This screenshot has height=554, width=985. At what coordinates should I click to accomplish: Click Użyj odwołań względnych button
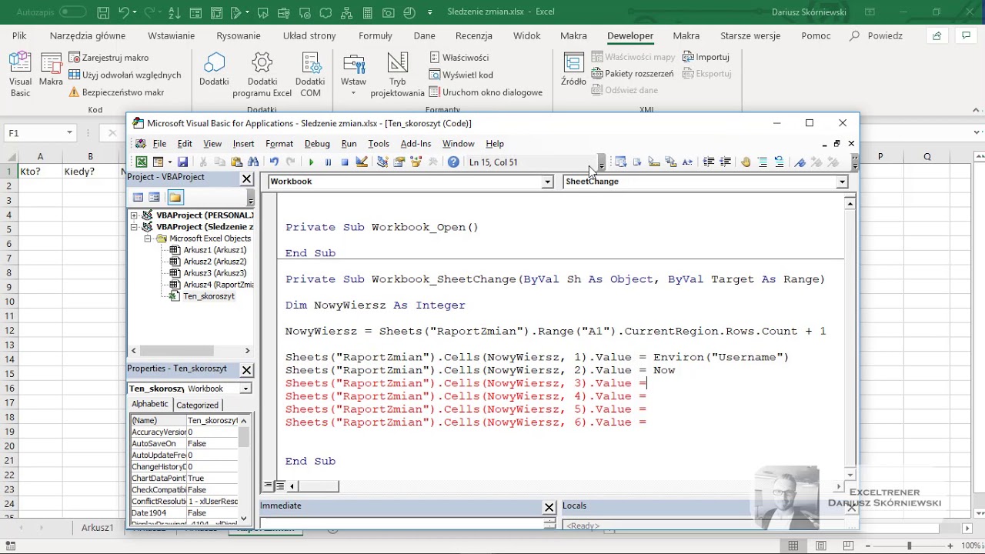tap(125, 75)
